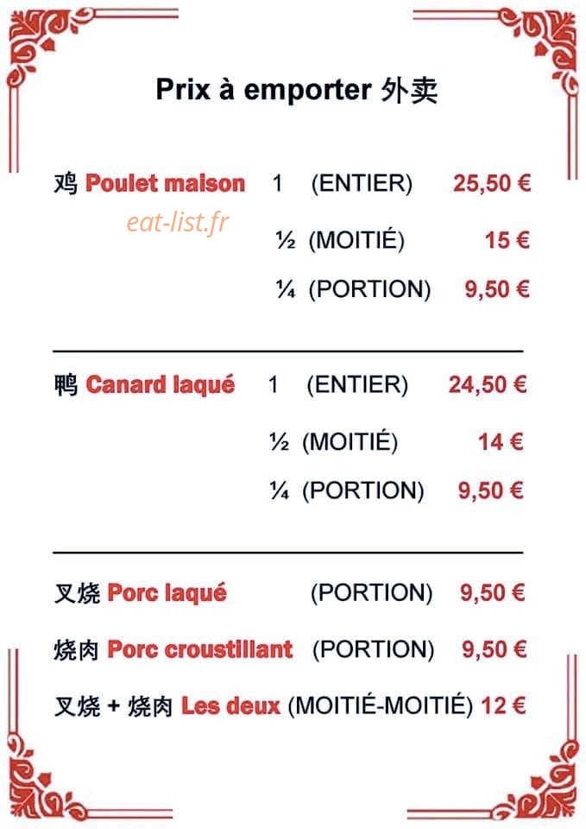Select the Les deux combo label
Image resolution: width=586 pixels, height=829 pixels.
pyautogui.click(x=230, y=706)
